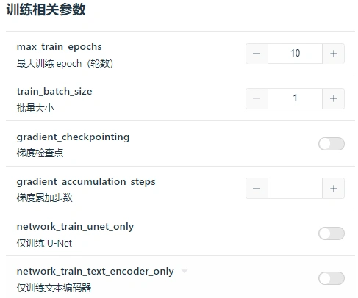This screenshot has width=358, height=298.
Task: Click the train_batch_size number field
Action: [x=295, y=98]
